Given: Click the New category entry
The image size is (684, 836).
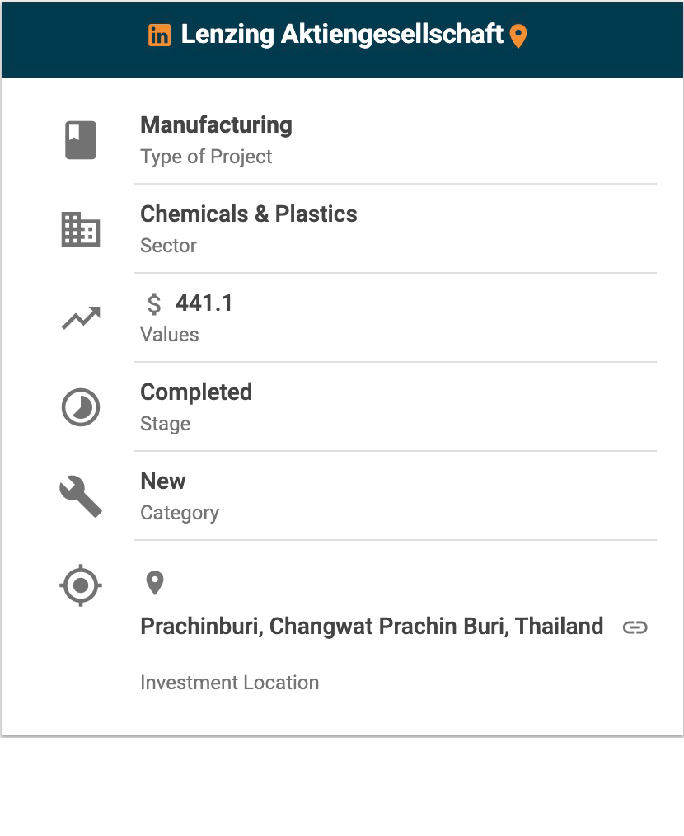Looking at the screenshot, I should tap(163, 481).
